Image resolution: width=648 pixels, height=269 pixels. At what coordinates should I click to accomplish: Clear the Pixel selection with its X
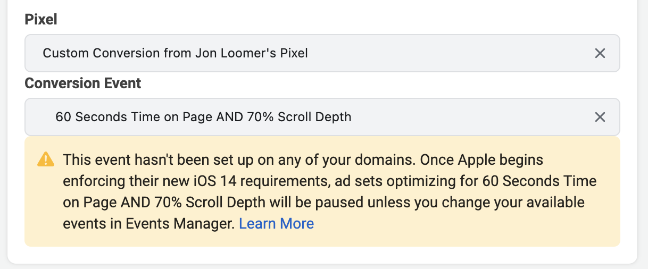(600, 53)
